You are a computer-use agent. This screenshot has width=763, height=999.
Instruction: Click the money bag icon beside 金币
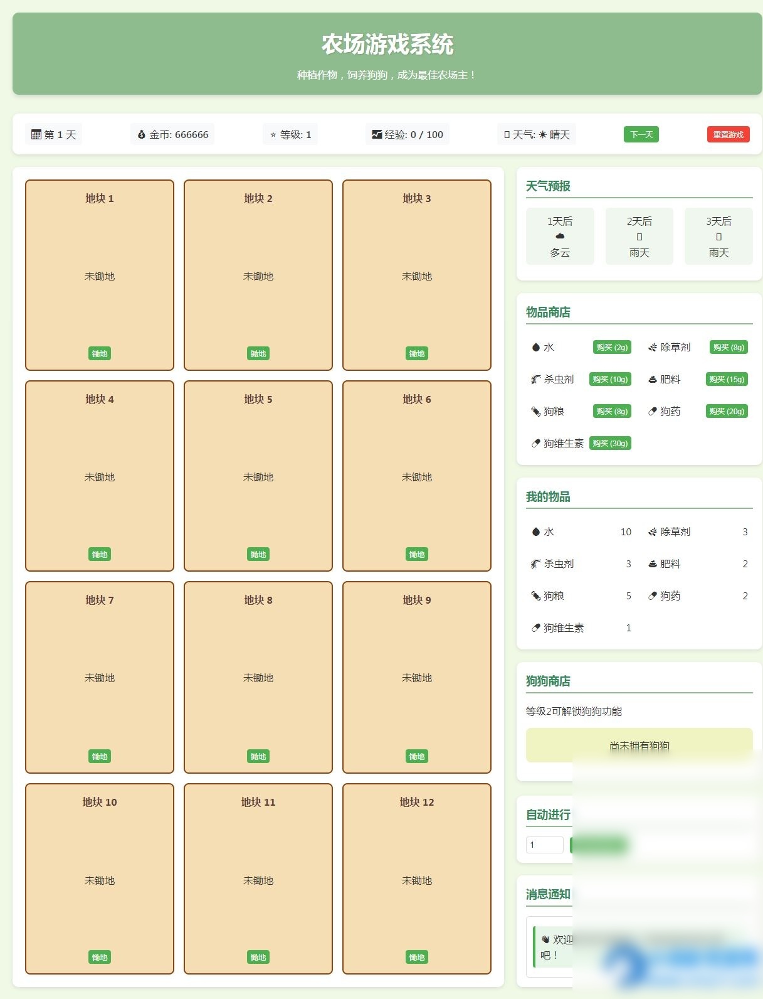point(142,134)
